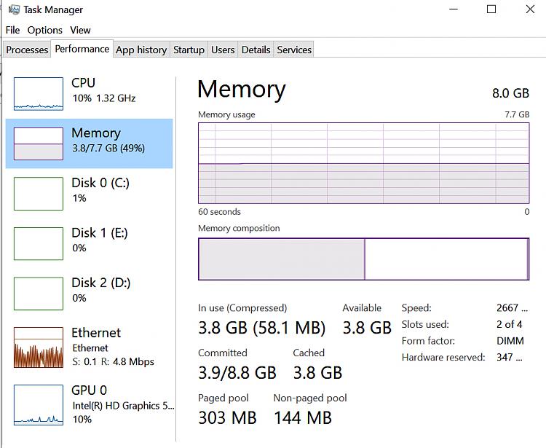Open the Options menu

[45, 30]
